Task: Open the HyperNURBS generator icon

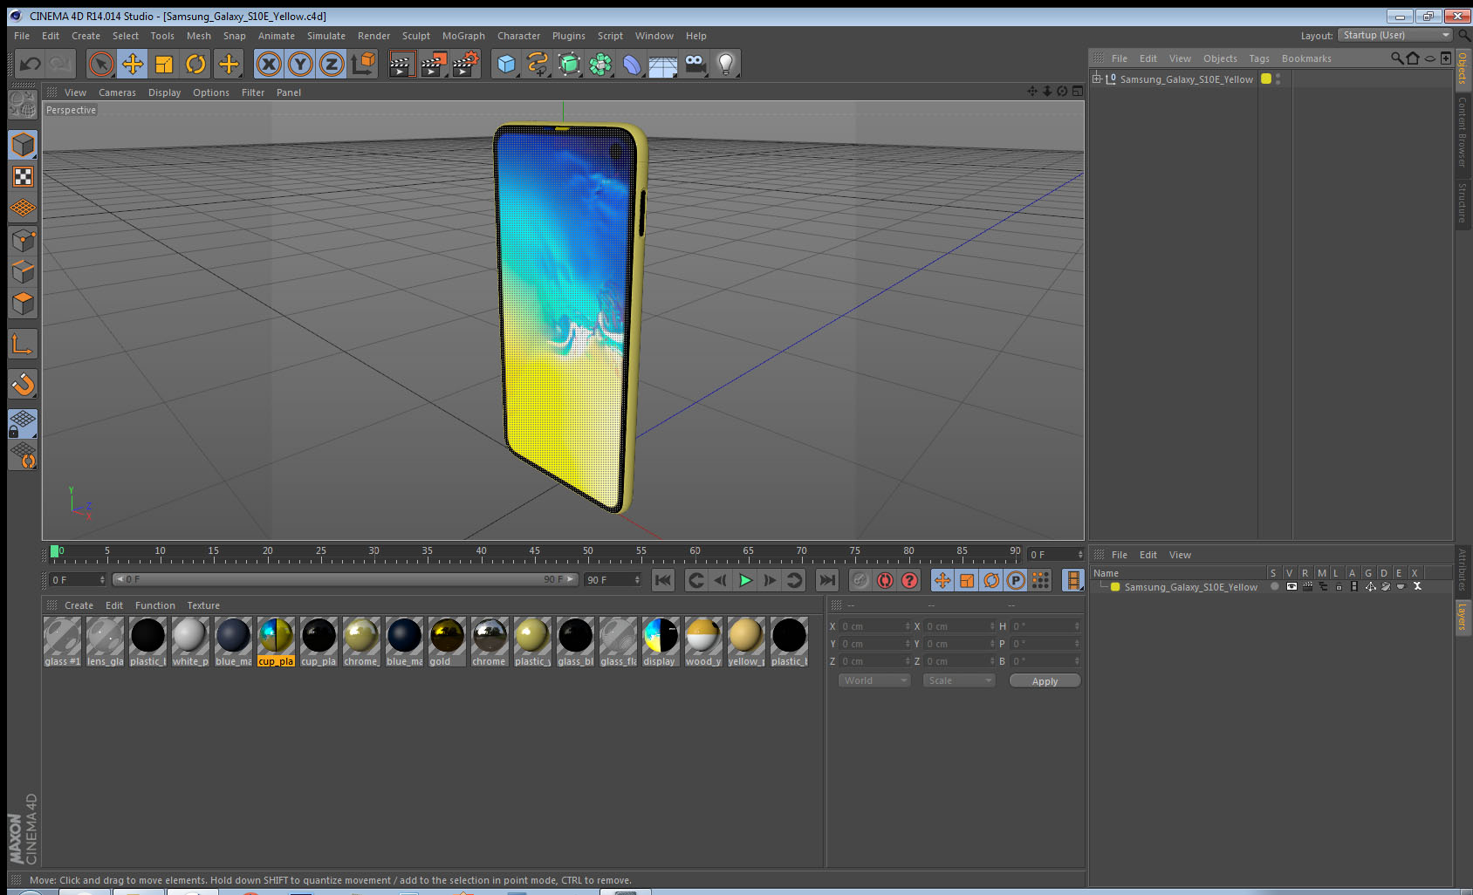Action: coord(569,64)
